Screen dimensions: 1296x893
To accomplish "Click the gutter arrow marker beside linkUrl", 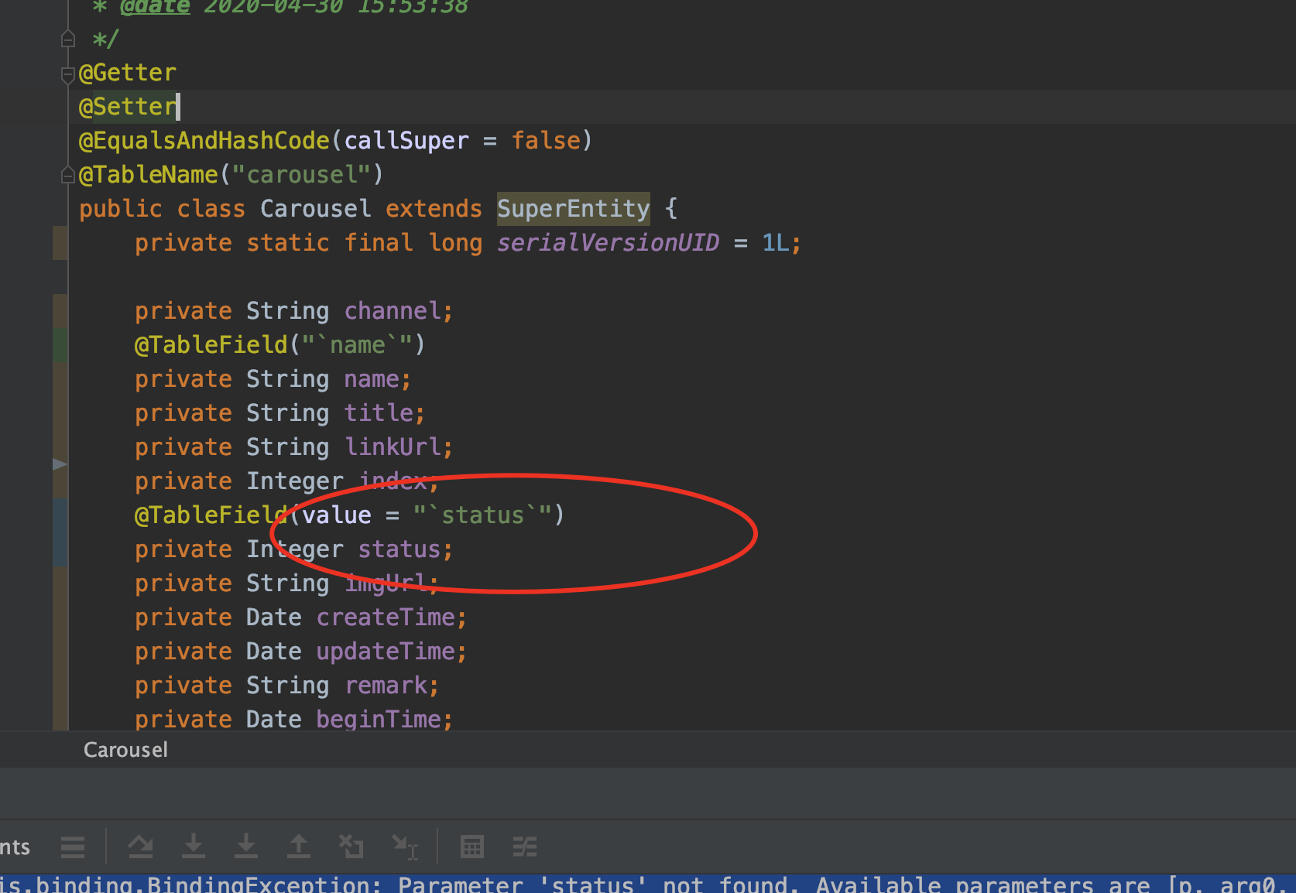I will 60,464.
